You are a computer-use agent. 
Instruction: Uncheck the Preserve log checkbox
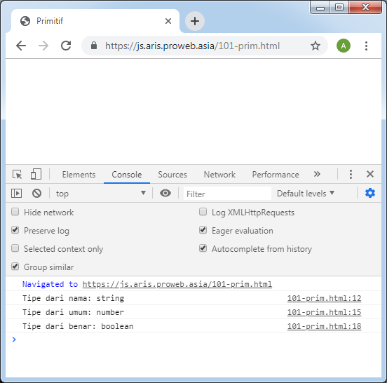[15, 230]
